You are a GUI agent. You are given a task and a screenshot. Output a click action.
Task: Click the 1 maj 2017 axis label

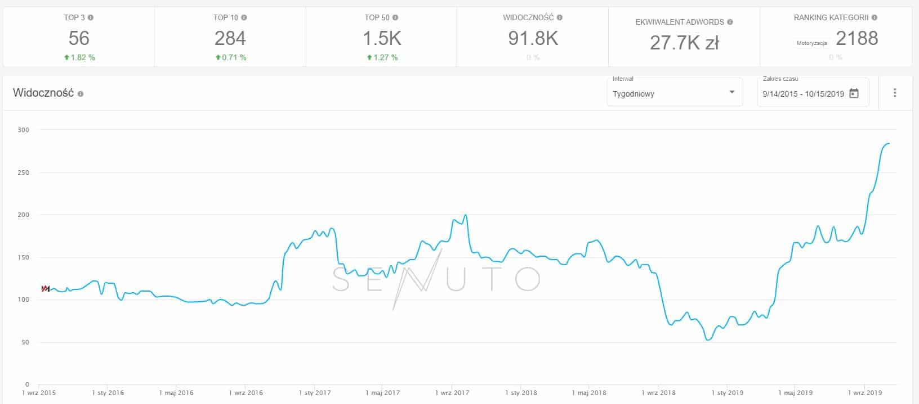coord(383,393)
